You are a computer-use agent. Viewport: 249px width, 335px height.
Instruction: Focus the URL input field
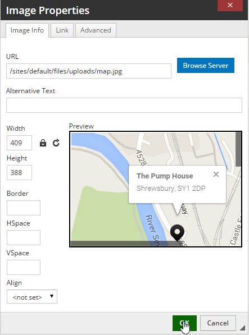click(x=89, y=71)
